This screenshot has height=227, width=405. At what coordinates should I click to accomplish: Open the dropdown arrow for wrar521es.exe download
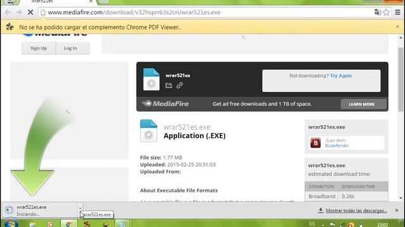coord(80,209)
